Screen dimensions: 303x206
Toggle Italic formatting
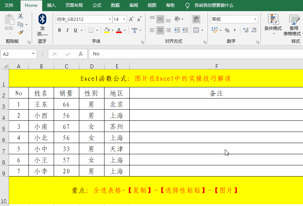coord(67,30)
